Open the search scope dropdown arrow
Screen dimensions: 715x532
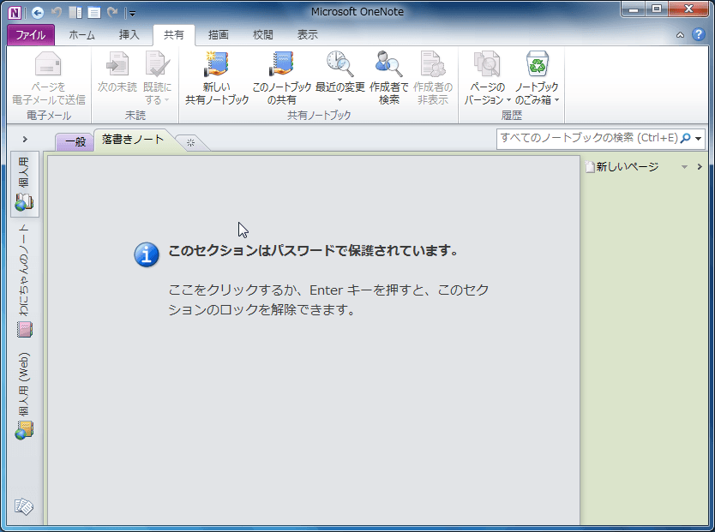click(x=698, y=139)
